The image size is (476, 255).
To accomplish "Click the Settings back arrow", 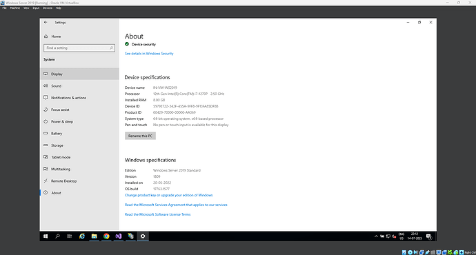I will coord(46,22).
